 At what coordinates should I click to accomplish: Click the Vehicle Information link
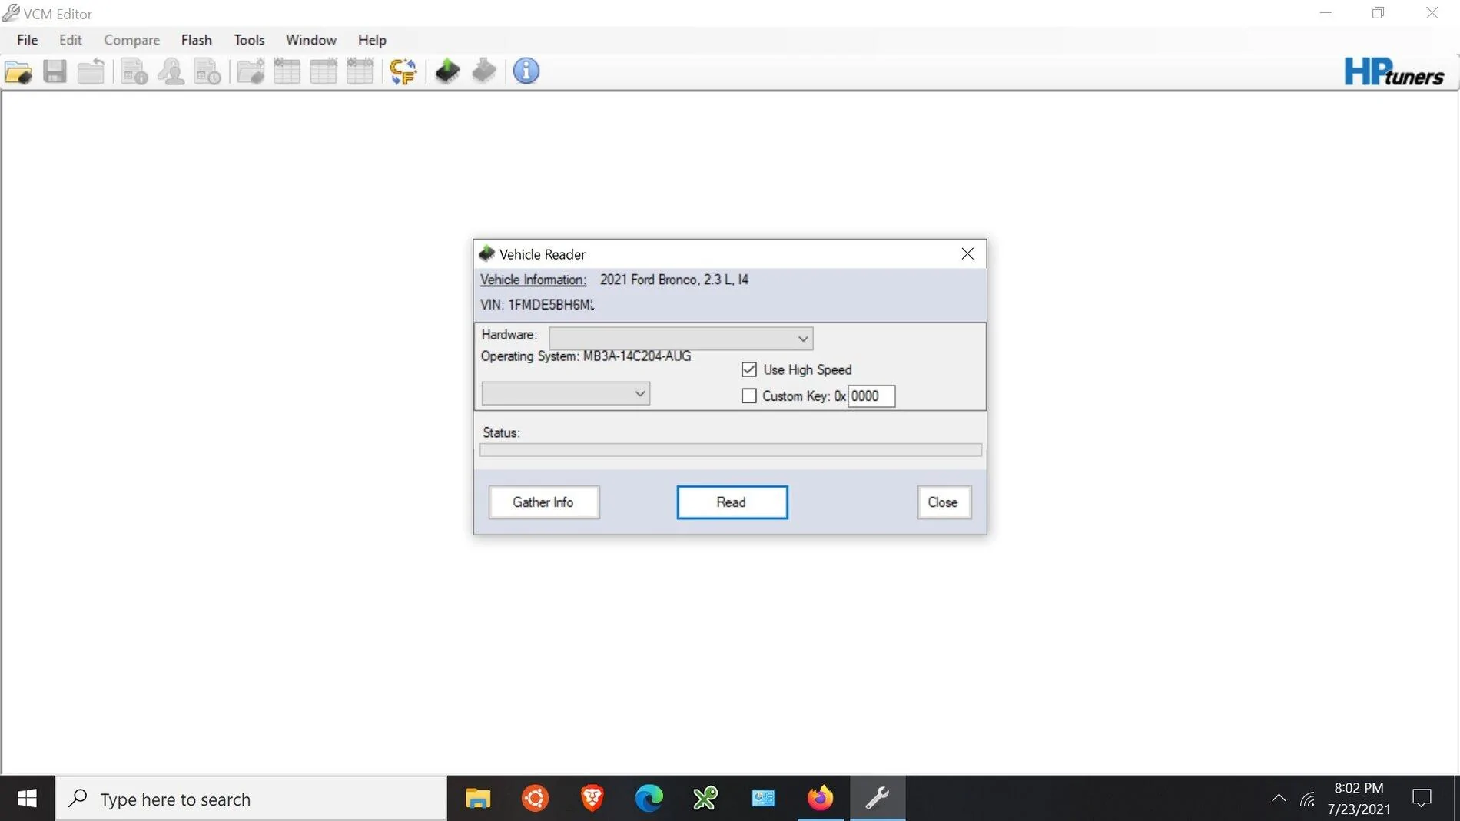click(x=533, y=280)
